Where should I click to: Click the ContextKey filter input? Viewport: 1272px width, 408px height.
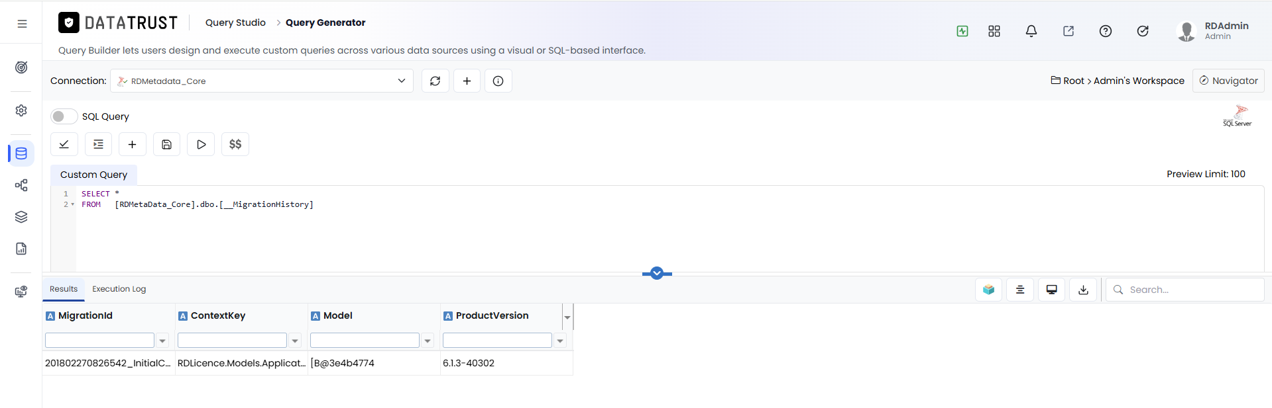pyautogui.click(x=232, y=341)
